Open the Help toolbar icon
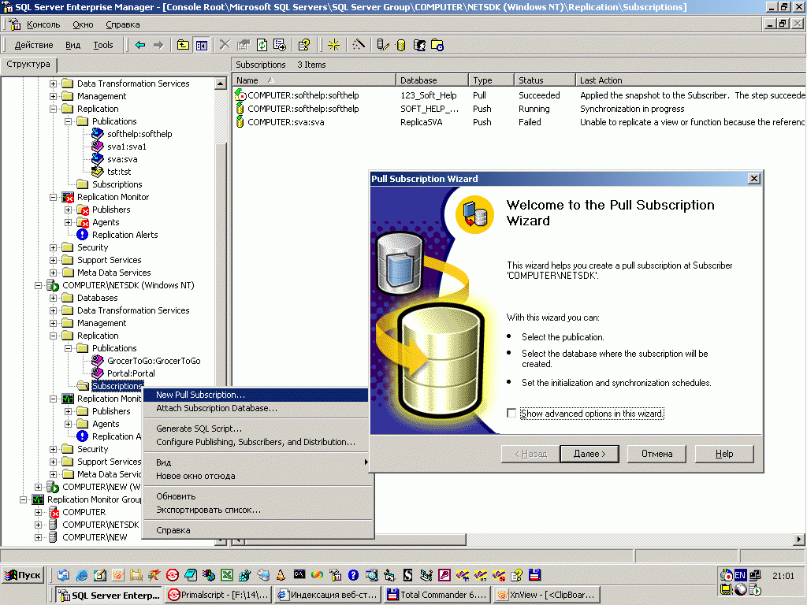Image resolution: width=807 pixels, height=605 pixels. [304, 45]
